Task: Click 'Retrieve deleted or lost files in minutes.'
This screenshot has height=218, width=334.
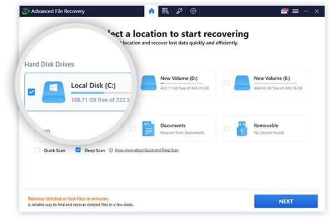Action: coord(68,199)
